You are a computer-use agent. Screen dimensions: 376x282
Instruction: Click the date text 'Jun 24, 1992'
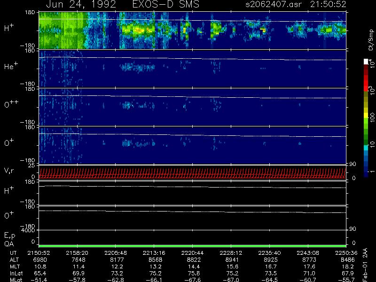(x=81, y=4)
